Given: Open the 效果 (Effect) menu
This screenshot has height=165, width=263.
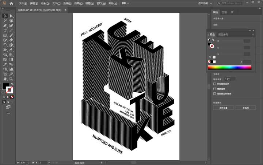Looking at the screenshot, I should 78,3.
